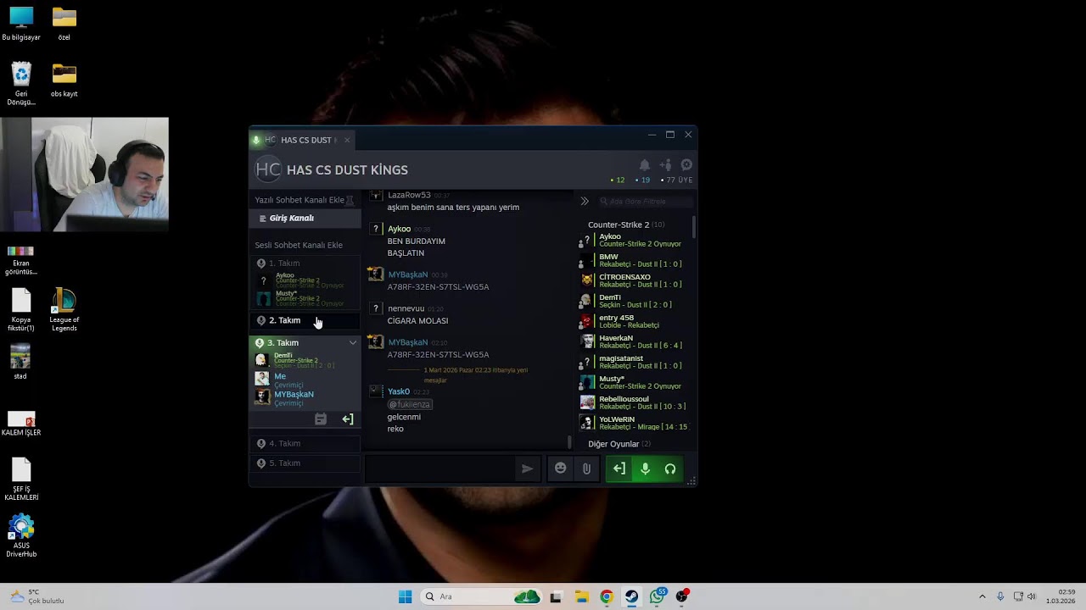Open the weather widget on the taskbar
This screenshot has height=610, width=1086.
click(36, 596)
